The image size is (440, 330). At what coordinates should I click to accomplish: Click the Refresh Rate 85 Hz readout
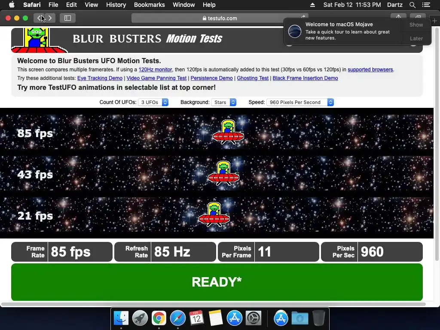[x=165, y=252]
